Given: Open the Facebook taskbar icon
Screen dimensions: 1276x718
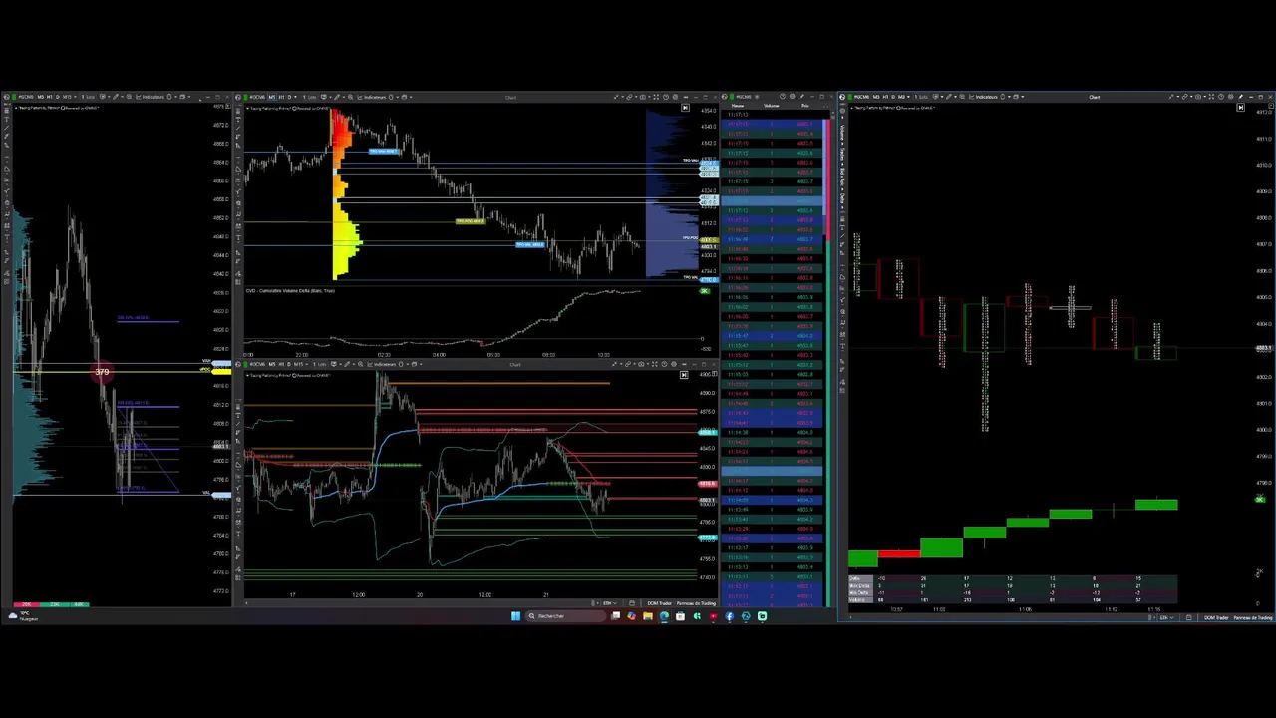Looking at the screenshot, I should (729, 616).
